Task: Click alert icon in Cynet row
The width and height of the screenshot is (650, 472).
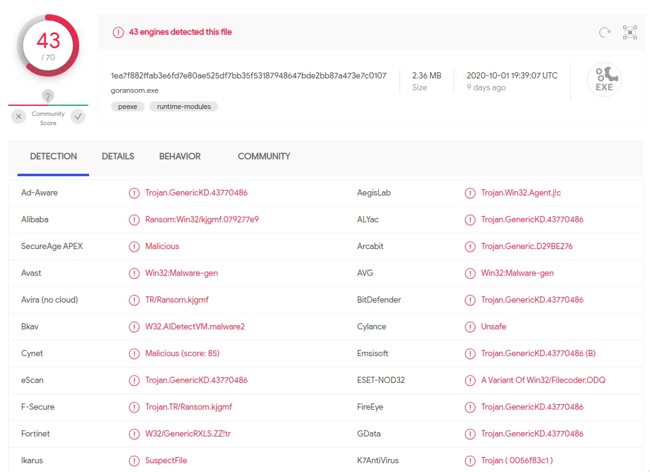Action: (134, 354)
